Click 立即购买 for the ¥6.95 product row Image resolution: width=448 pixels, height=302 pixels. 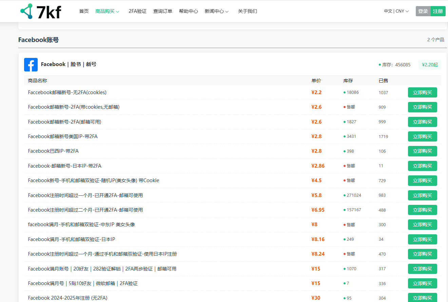tap(422, 210)
